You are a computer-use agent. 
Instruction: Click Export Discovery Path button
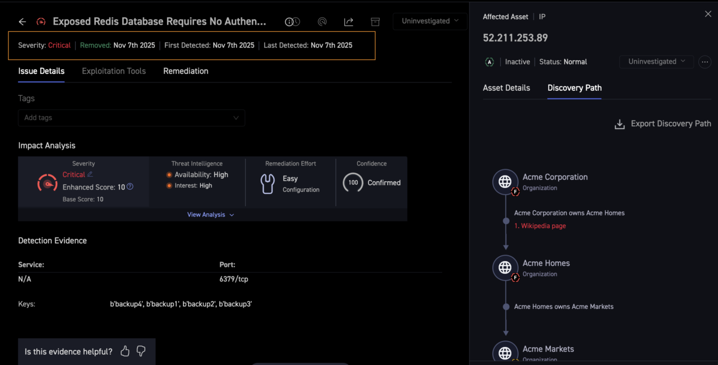[x=663, y=124]
